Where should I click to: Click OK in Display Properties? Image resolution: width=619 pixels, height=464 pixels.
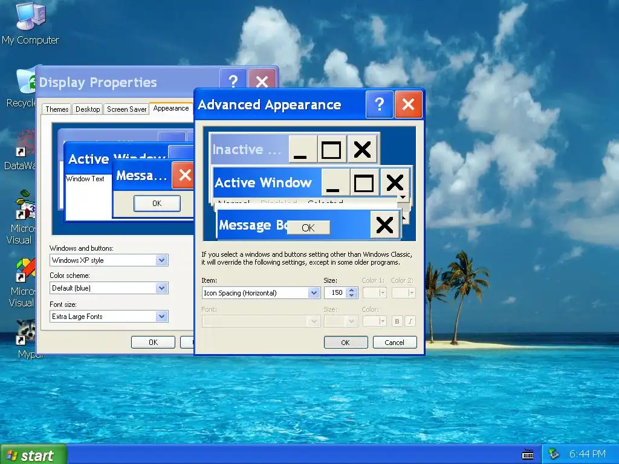[x=153, y=343]
